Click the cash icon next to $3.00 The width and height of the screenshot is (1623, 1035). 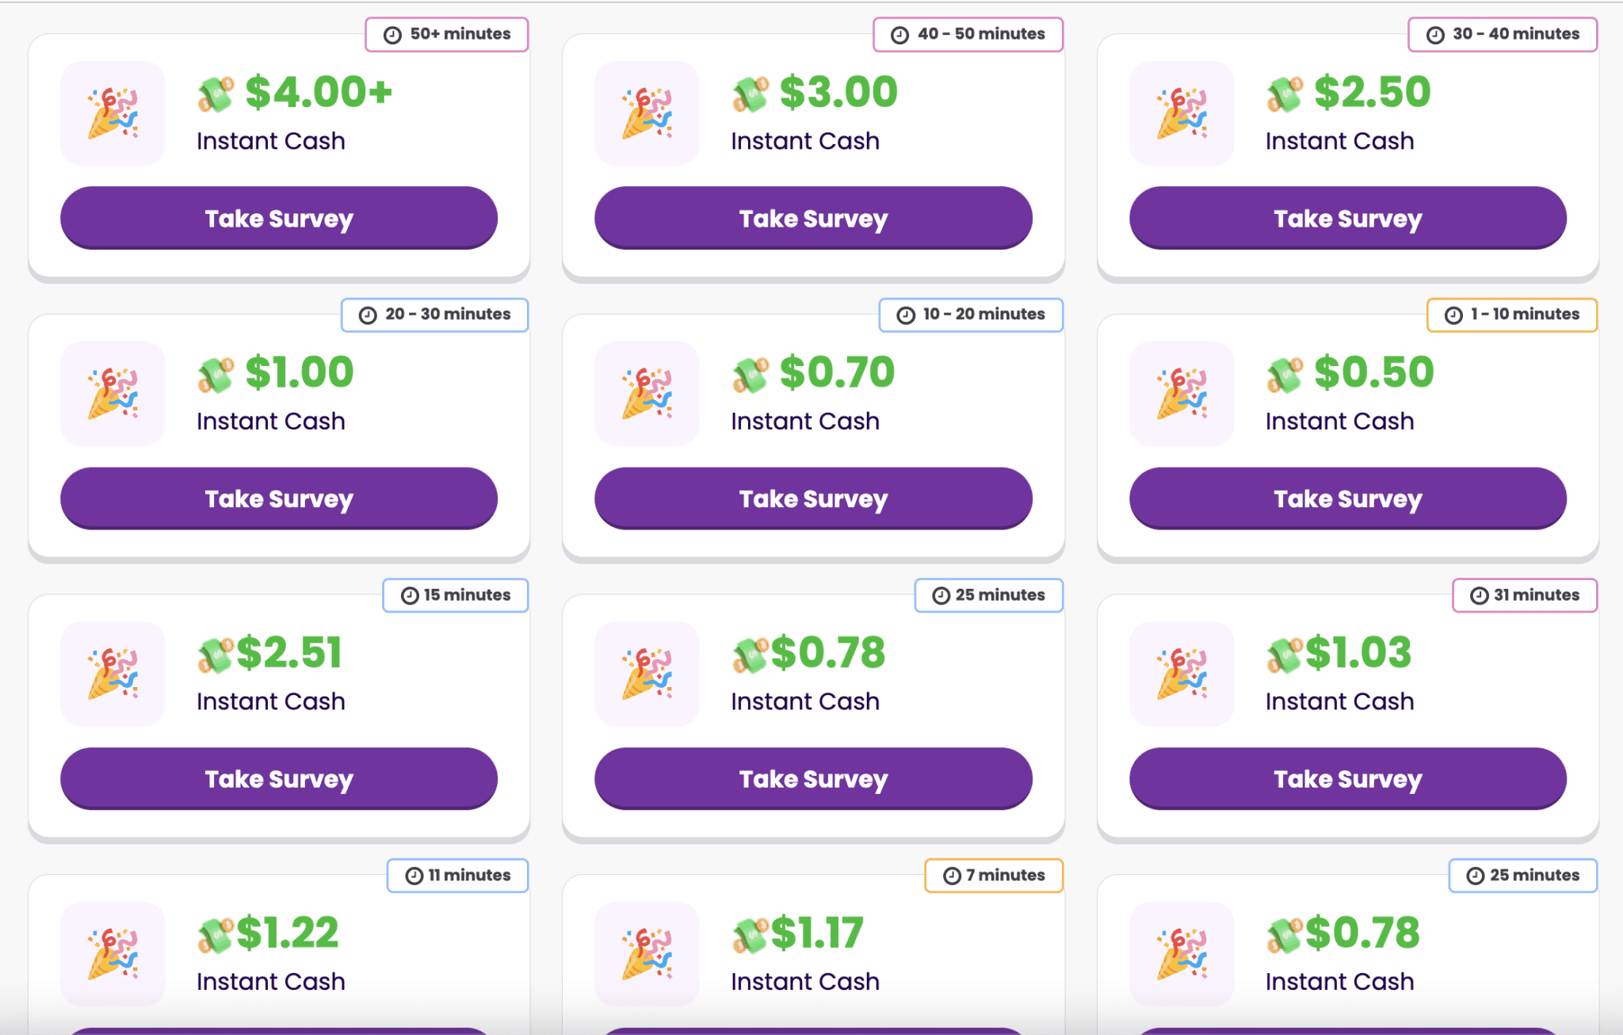(750, 91)
